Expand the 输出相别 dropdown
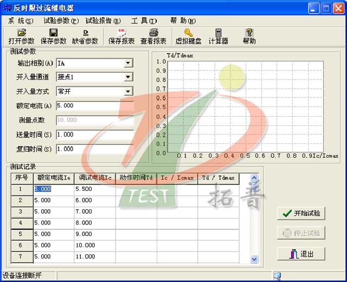347x282 pixels. coord(128,63)
